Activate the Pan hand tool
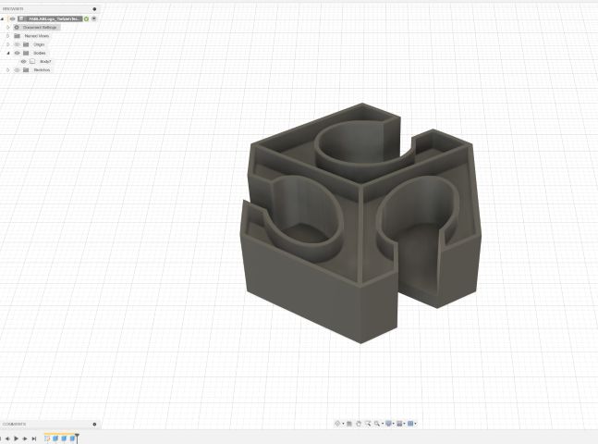The height and width of the screenshot is (444, 598). coord(359,424)
